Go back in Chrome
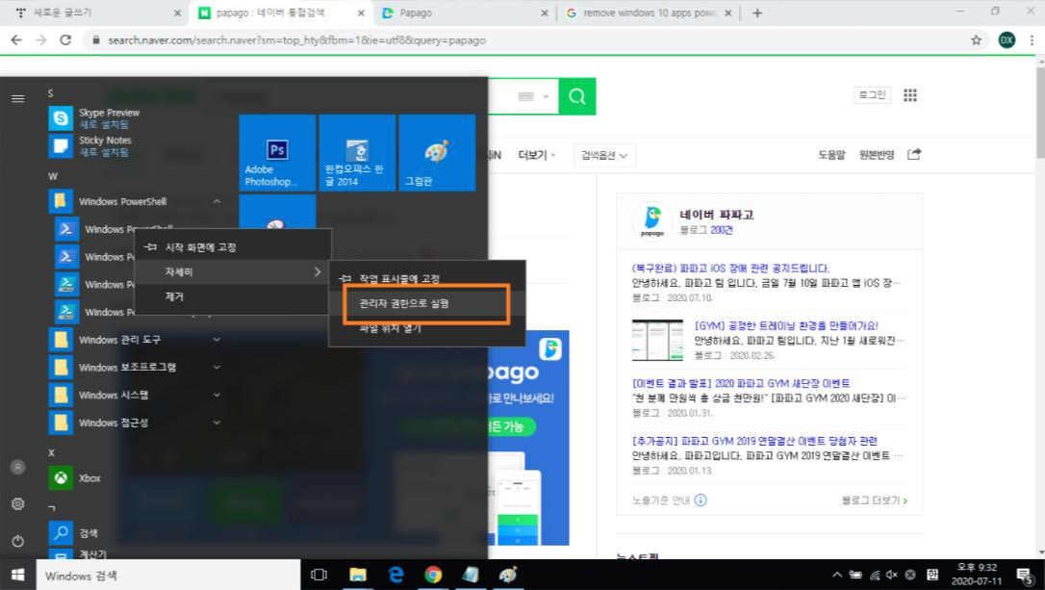The width and height of the screenshot is (1045, 590). tap(16, 40)
